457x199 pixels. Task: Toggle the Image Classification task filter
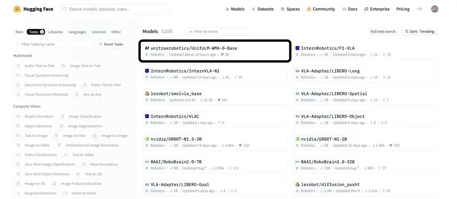point(81,116)
